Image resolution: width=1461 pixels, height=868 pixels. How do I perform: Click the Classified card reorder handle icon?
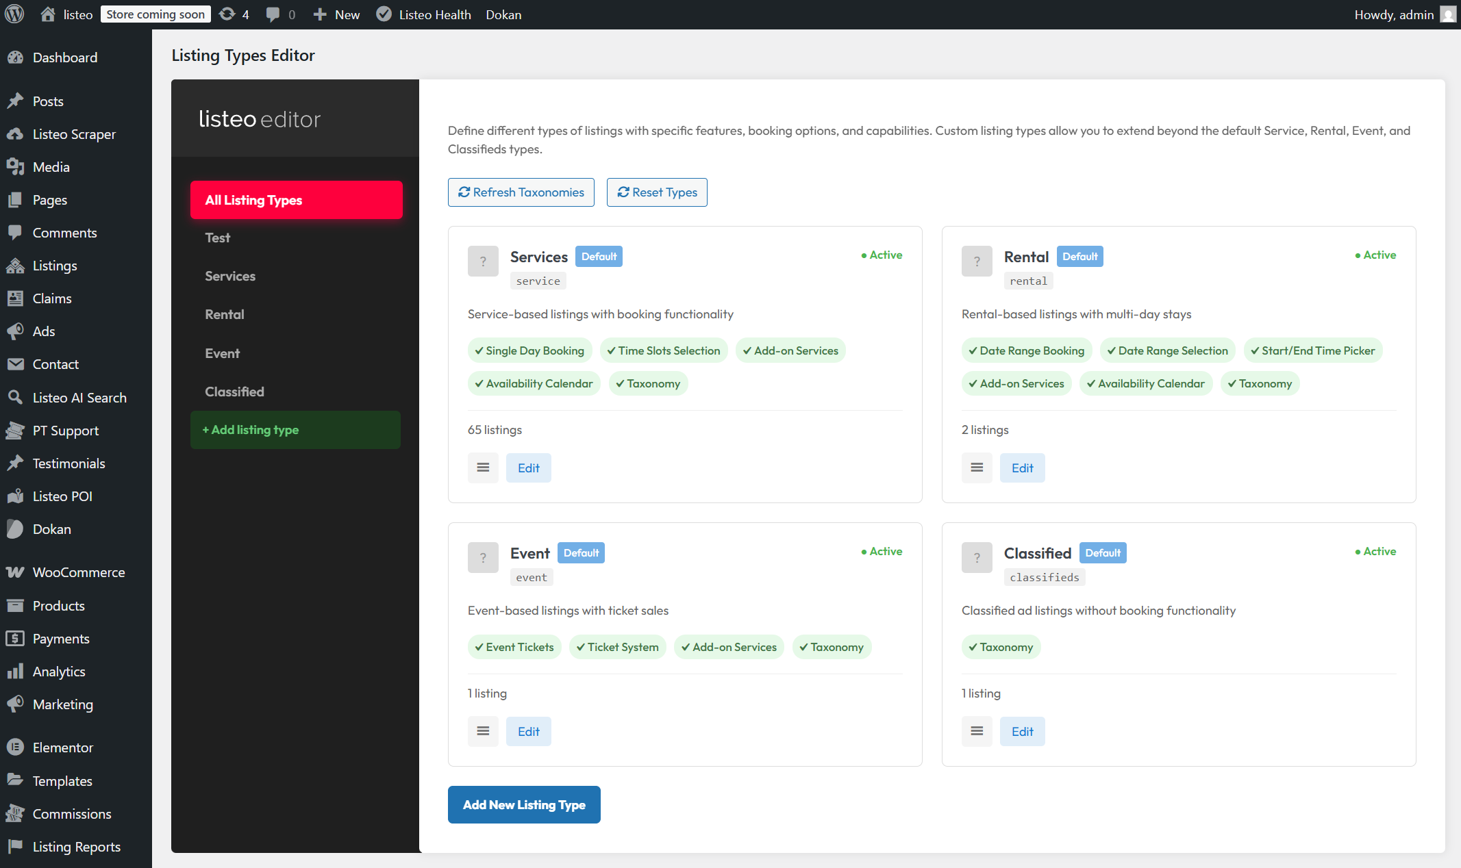977,731
